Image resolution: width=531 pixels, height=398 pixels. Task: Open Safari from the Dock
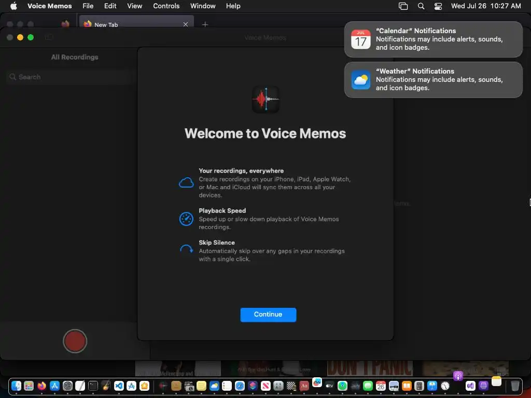(x=240, y=386)
